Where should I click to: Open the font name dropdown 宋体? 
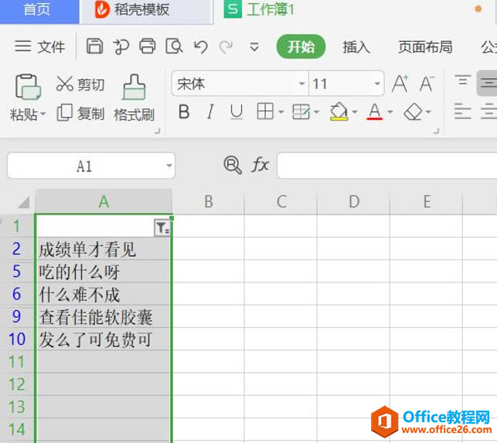301,84
